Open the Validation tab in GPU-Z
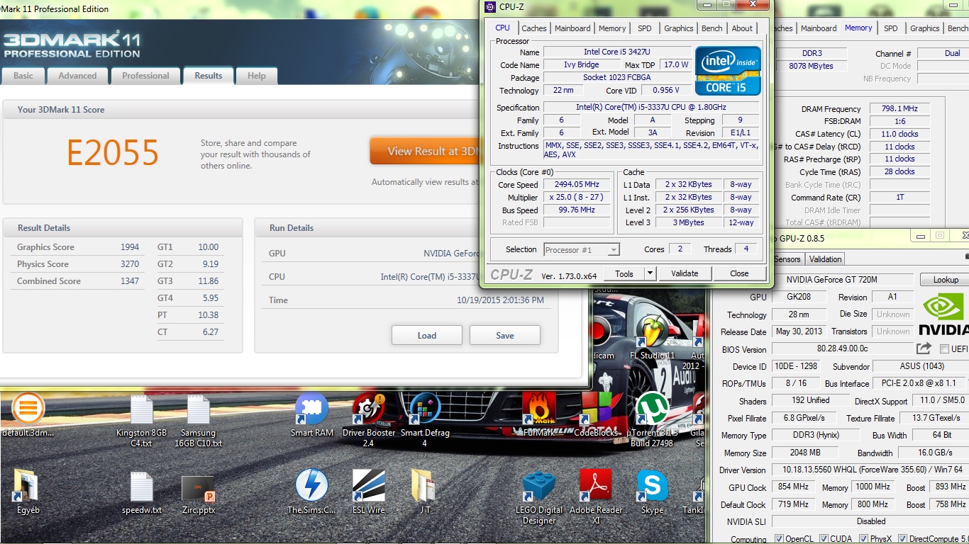Image resolution: width=969 pixels, height=544 pixels. click(826, 259)
